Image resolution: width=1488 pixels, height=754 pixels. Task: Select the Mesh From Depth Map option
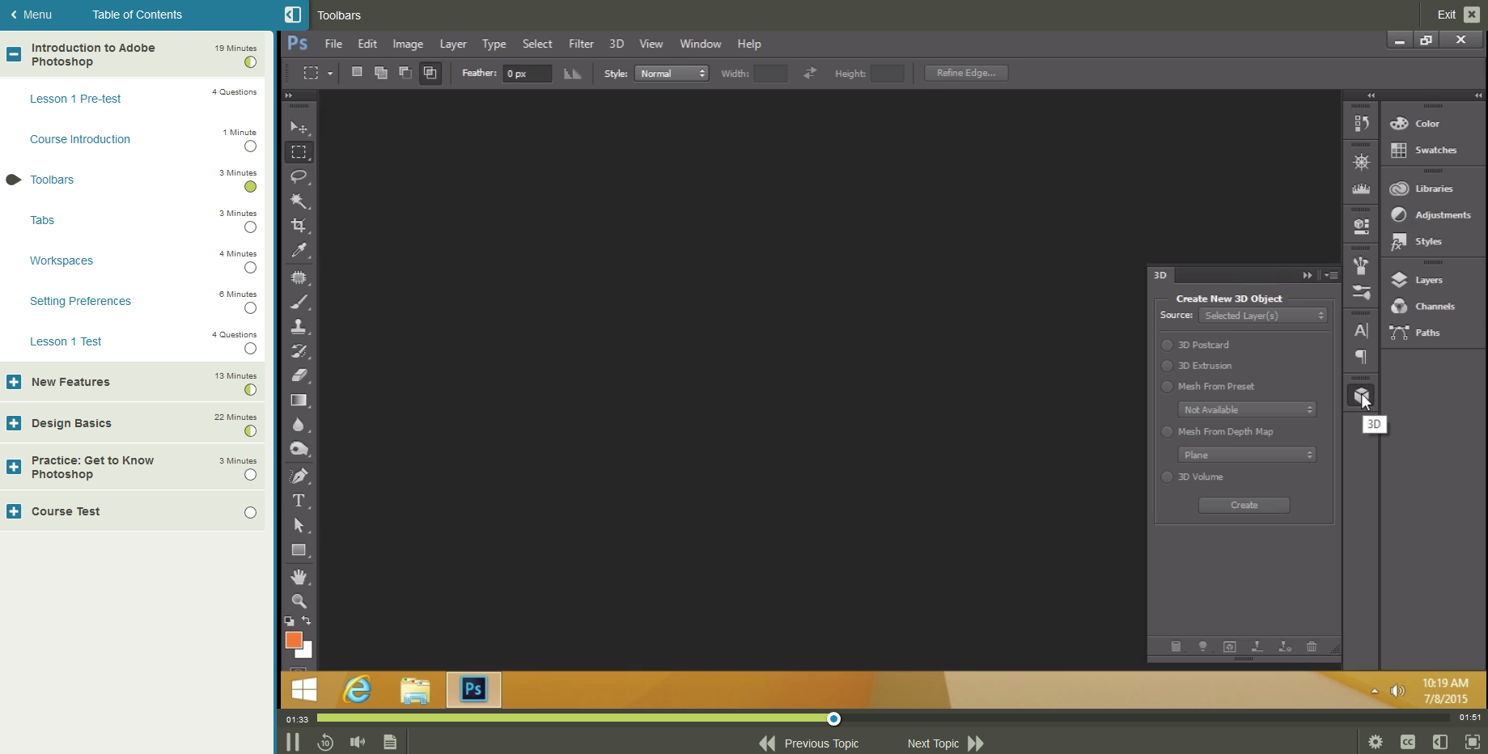point(1168,431)
